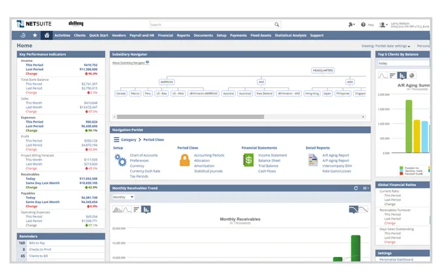Open the user role avatar menu

[x=383, y=25]
